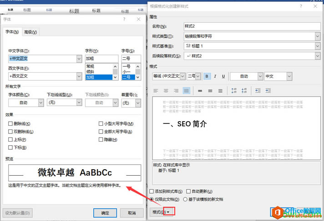The height and width of the screenshot is (221, 324).
Task: Open help in Font dialog
Action: coord(124,19)
